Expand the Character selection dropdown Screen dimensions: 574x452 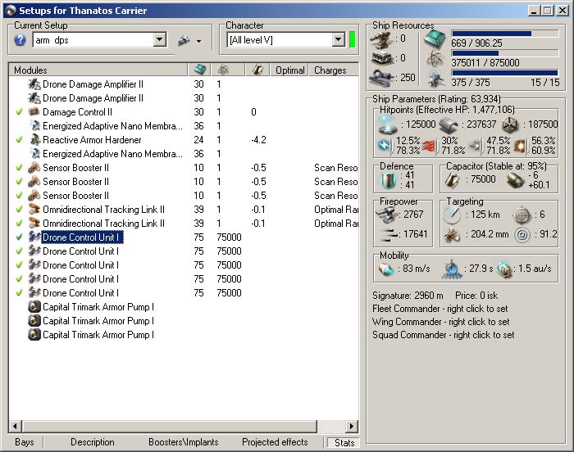pos(338,40)
